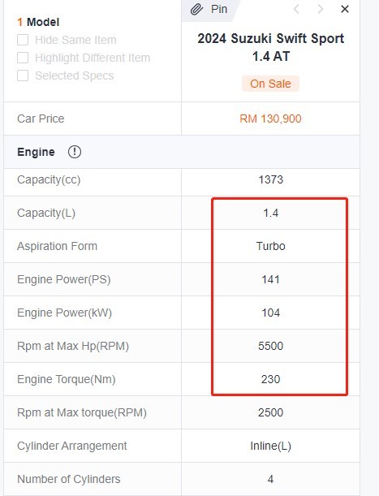Select the Turbo aspiration value
The height and width of the screenshot is (496, 379).
(271, 246)
